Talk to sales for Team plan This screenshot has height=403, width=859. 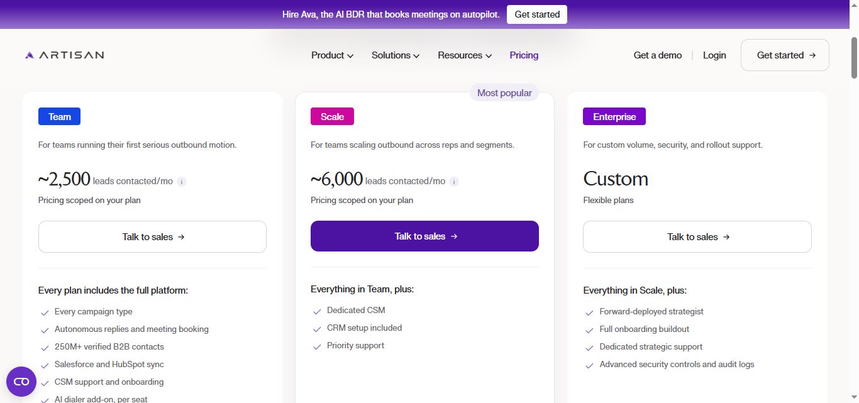tap(152, 237)
